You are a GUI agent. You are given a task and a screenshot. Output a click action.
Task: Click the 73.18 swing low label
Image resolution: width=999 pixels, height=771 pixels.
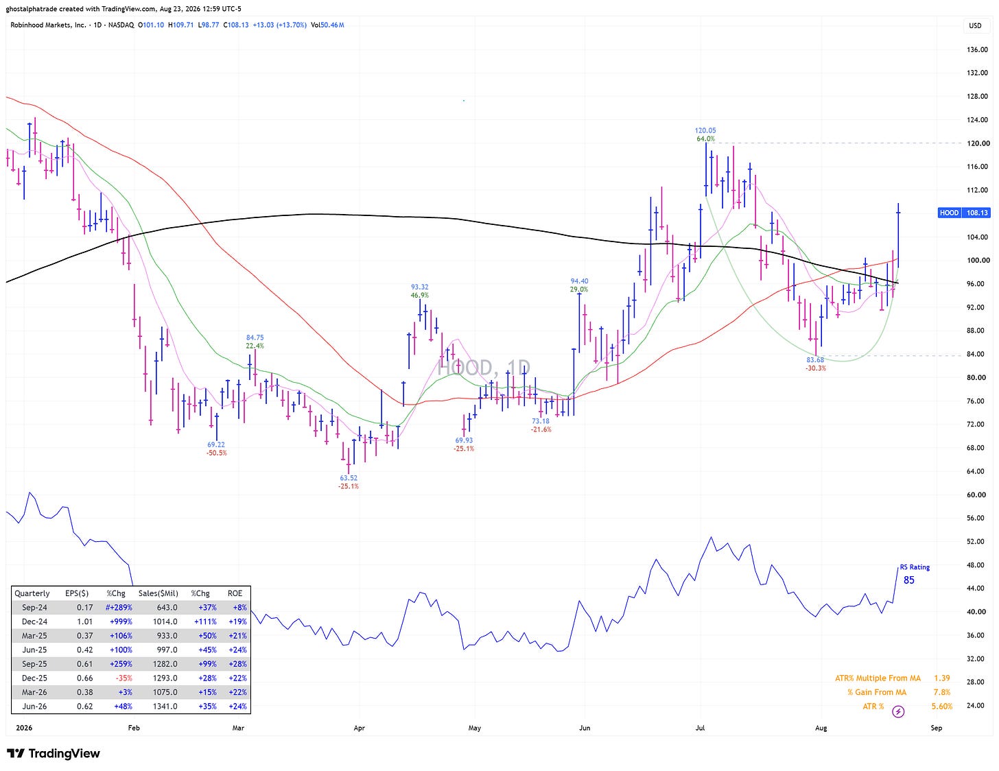(541, 421)
